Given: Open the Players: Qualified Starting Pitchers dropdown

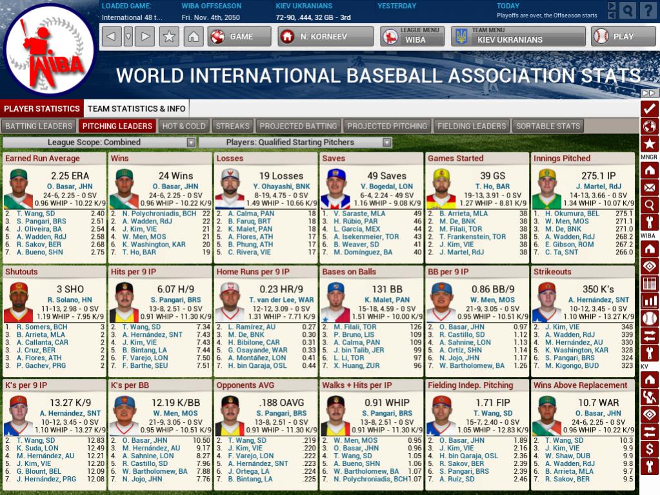Looking at the screenshot, I should click(295, 143).
